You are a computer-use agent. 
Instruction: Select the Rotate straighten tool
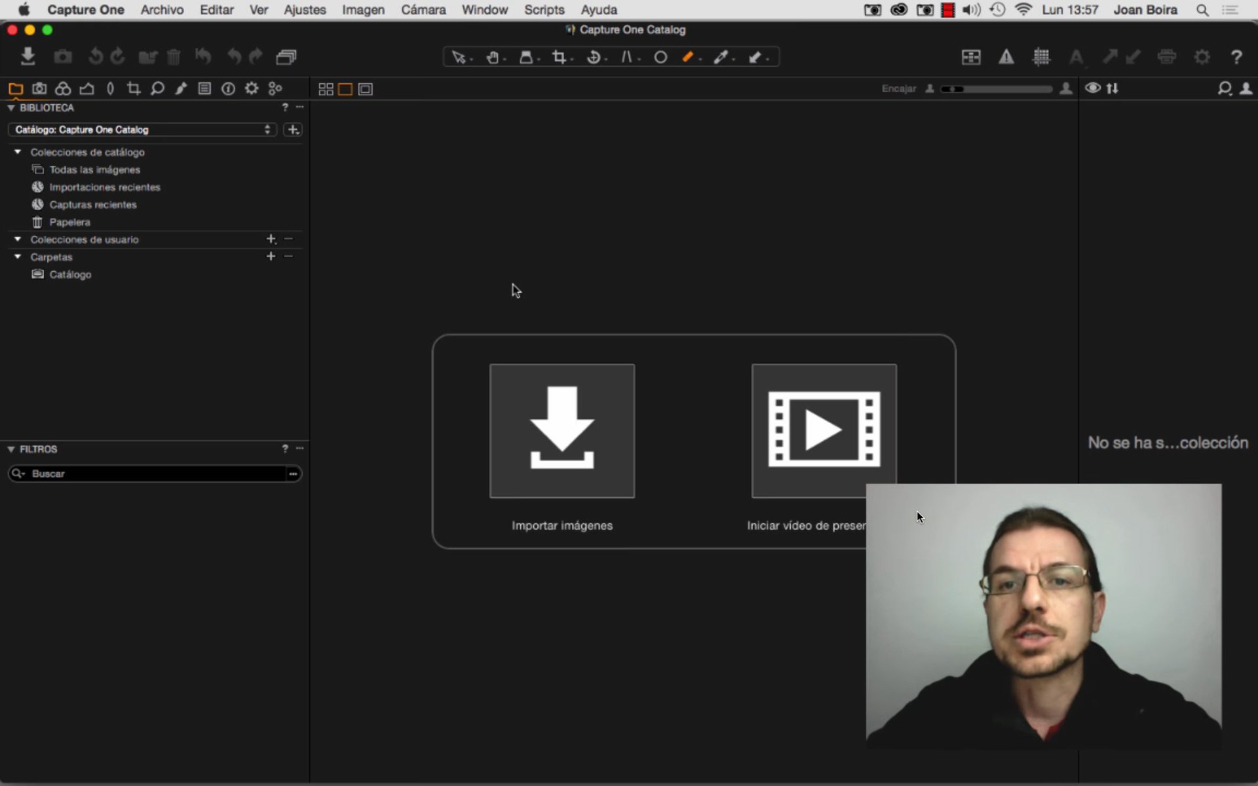594,58
